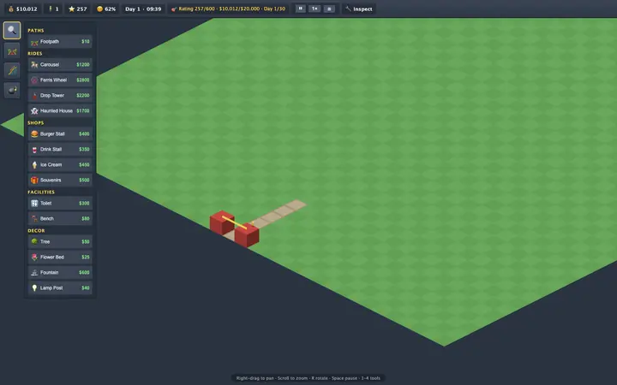
Task: Click the keyboard hints bar at bottom
Action: point(308,378)
